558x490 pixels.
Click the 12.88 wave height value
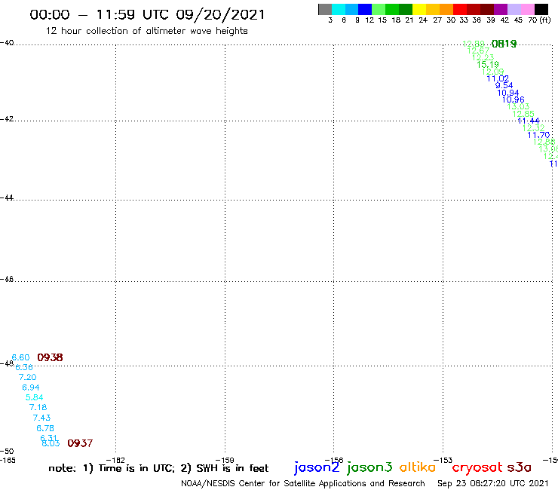[544, 142]
